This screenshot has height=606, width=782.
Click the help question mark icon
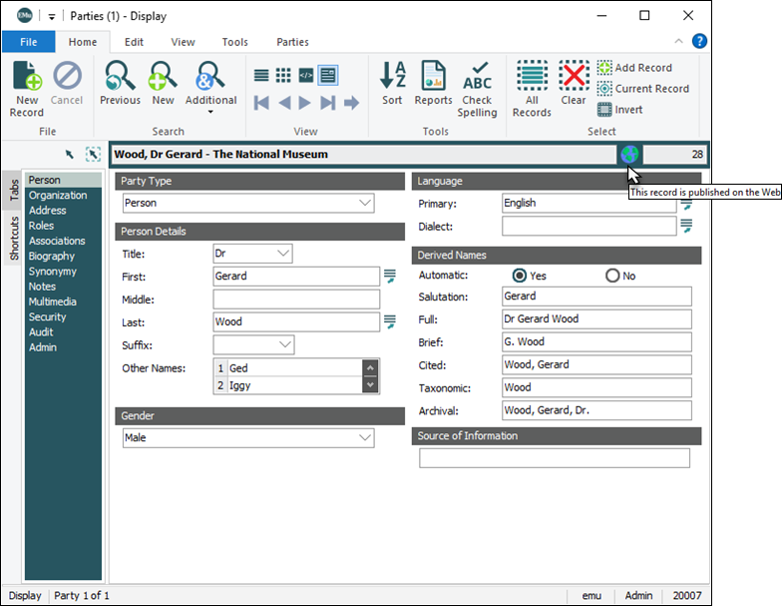(700, 42)
